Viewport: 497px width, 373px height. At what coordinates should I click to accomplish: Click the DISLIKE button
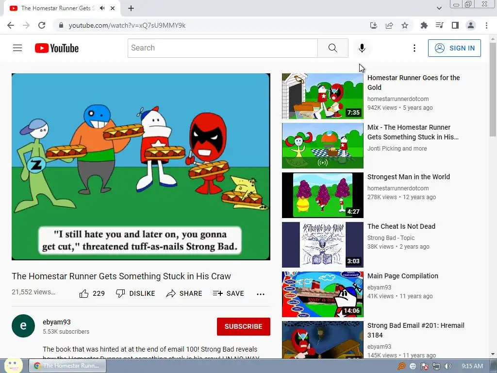135,293
